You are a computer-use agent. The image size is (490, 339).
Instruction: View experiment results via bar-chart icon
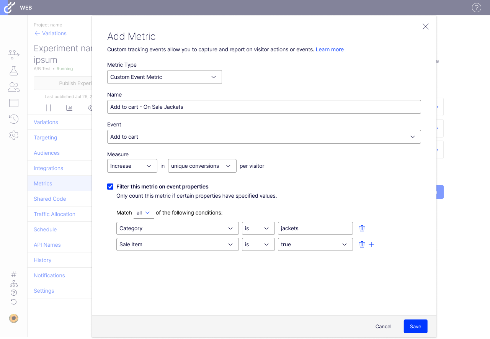click(x=69, y=108)
